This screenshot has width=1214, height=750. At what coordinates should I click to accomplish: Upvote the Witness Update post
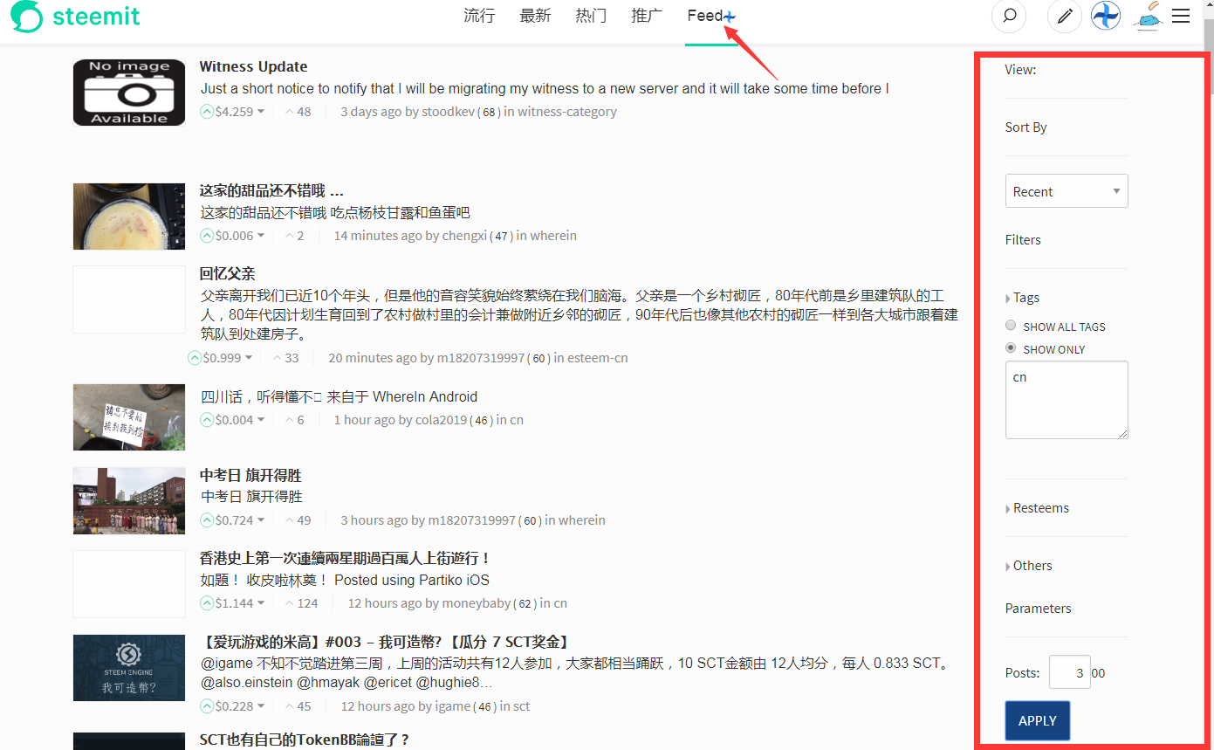(207, 112)
